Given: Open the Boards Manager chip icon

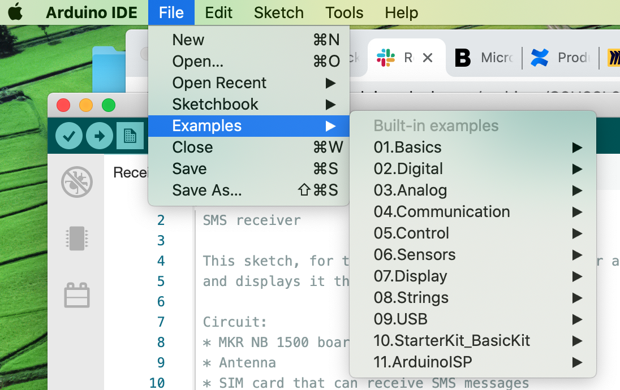Looking at the screenshot, I should [x=77, y=239].
